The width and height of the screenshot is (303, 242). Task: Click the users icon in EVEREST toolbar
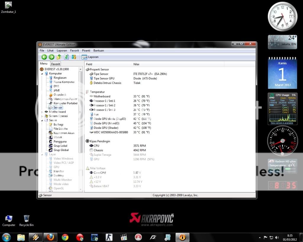tap(74, 57)
